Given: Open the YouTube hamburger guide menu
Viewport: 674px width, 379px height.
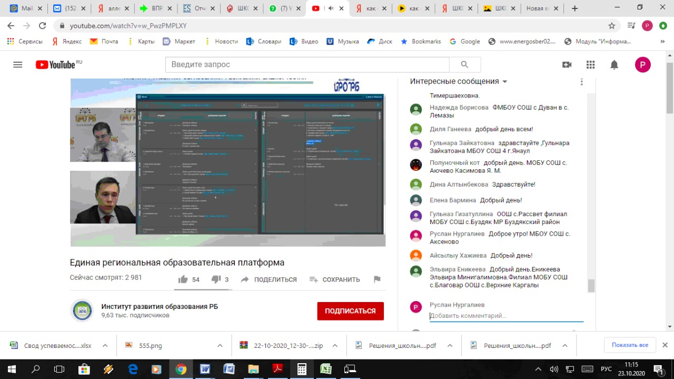Looking at the screenshot, I should coord(17,65).
